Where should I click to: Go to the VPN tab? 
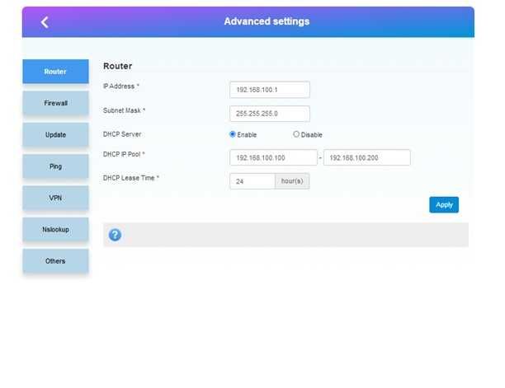(x=55, y=198)
